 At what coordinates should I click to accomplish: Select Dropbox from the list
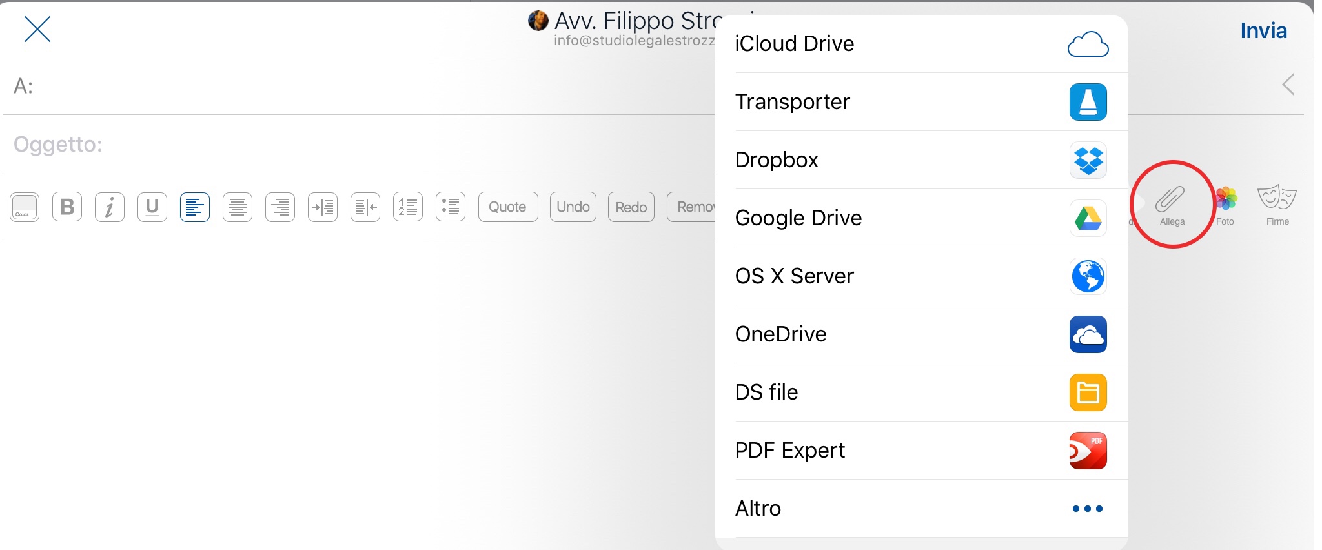pyautogui.click(x=922, y=160)
